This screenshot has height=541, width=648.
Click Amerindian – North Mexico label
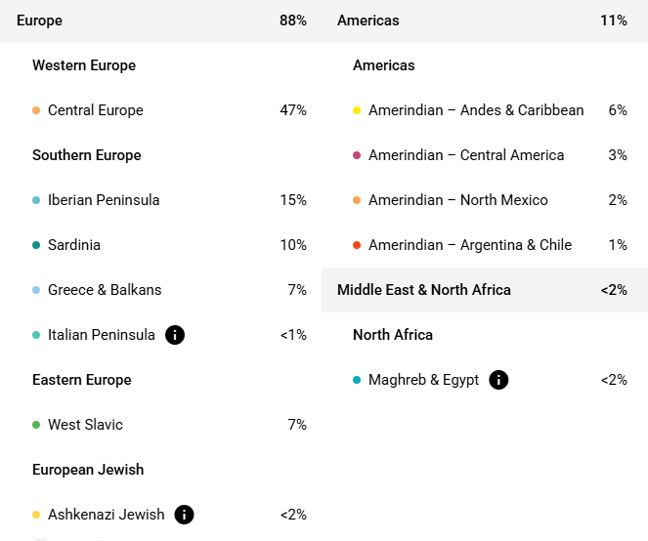(x=458, y=200)
